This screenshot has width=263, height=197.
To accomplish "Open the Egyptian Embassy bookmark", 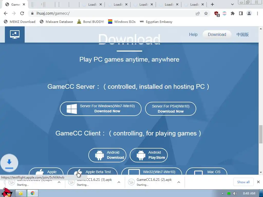I will pyautogui.click(x=156, y=22).
